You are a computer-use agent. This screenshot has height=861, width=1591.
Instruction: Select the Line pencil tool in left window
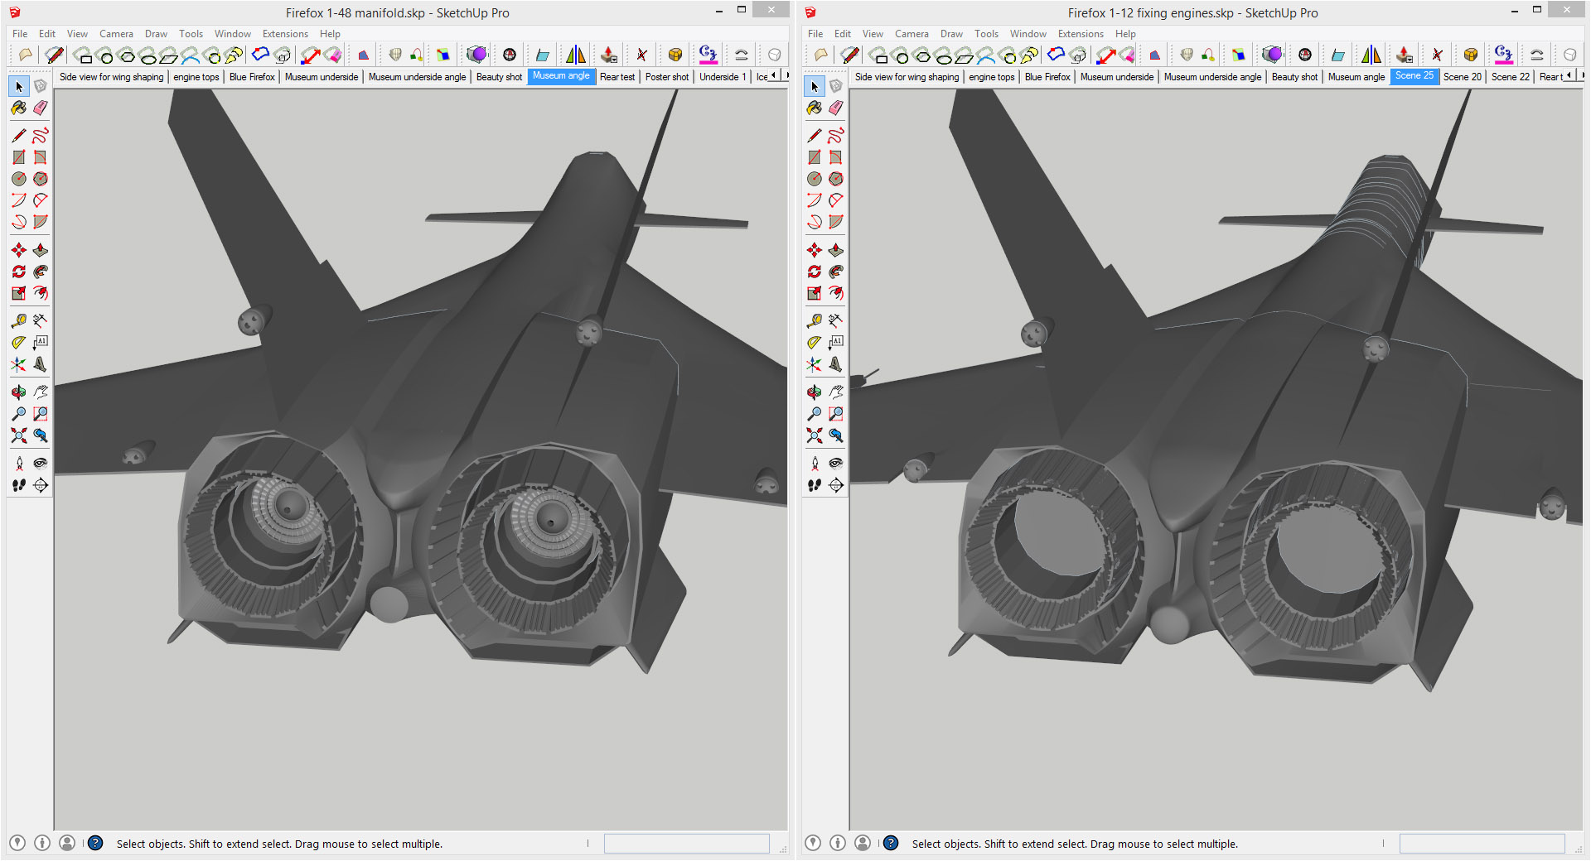[x=19, y=135]
